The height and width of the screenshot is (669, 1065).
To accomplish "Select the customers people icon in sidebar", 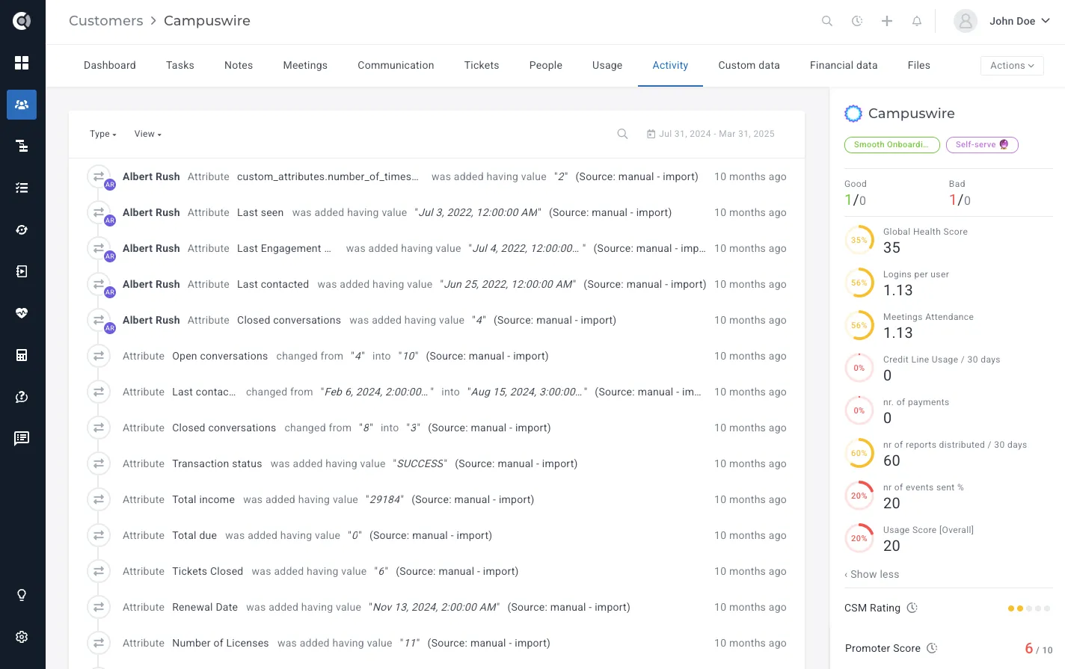I will click(22, 105).
